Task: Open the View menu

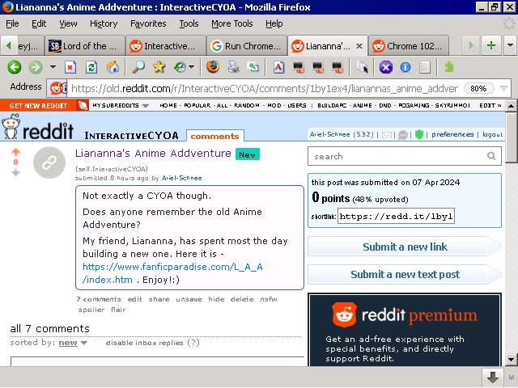Action: tap(68, 23)
